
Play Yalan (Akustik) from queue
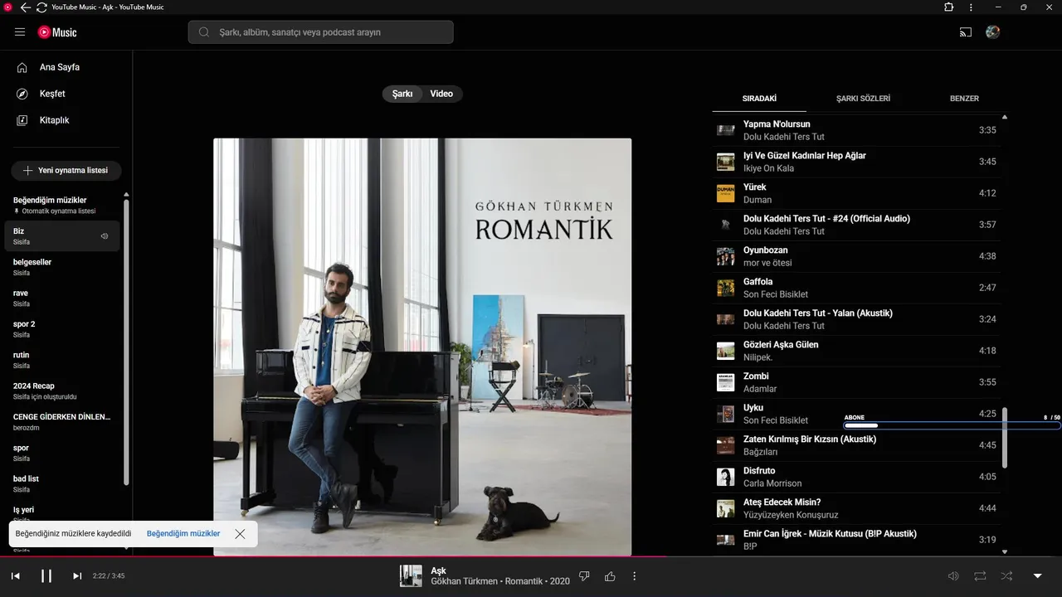coord(856,319)
